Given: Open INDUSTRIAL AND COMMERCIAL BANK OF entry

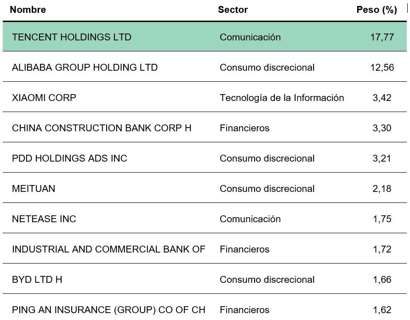Looking at the screenshot, I should click(108, 249).
